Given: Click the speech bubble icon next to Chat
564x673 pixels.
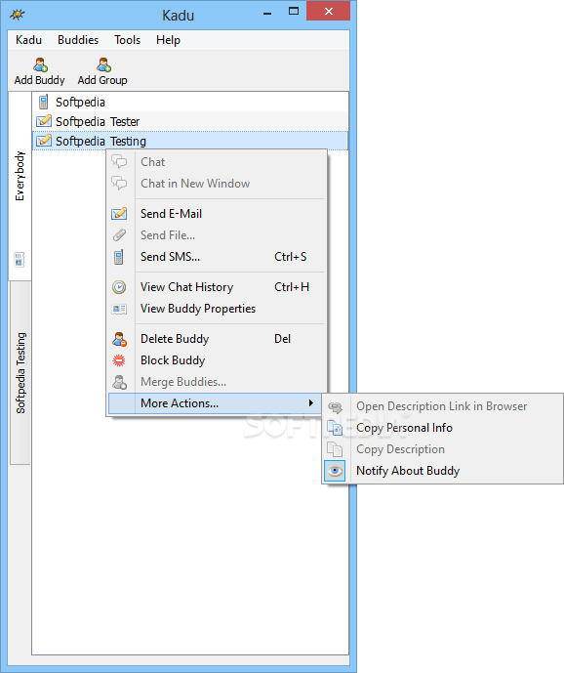Looking at the screenshot, I should [119, 162].
